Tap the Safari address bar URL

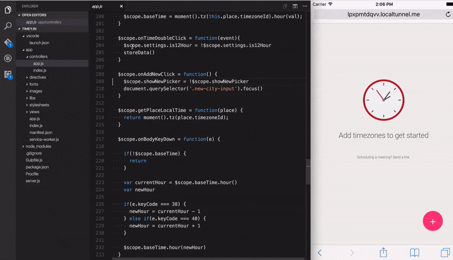pyautogui.click(x=383, y=15)
